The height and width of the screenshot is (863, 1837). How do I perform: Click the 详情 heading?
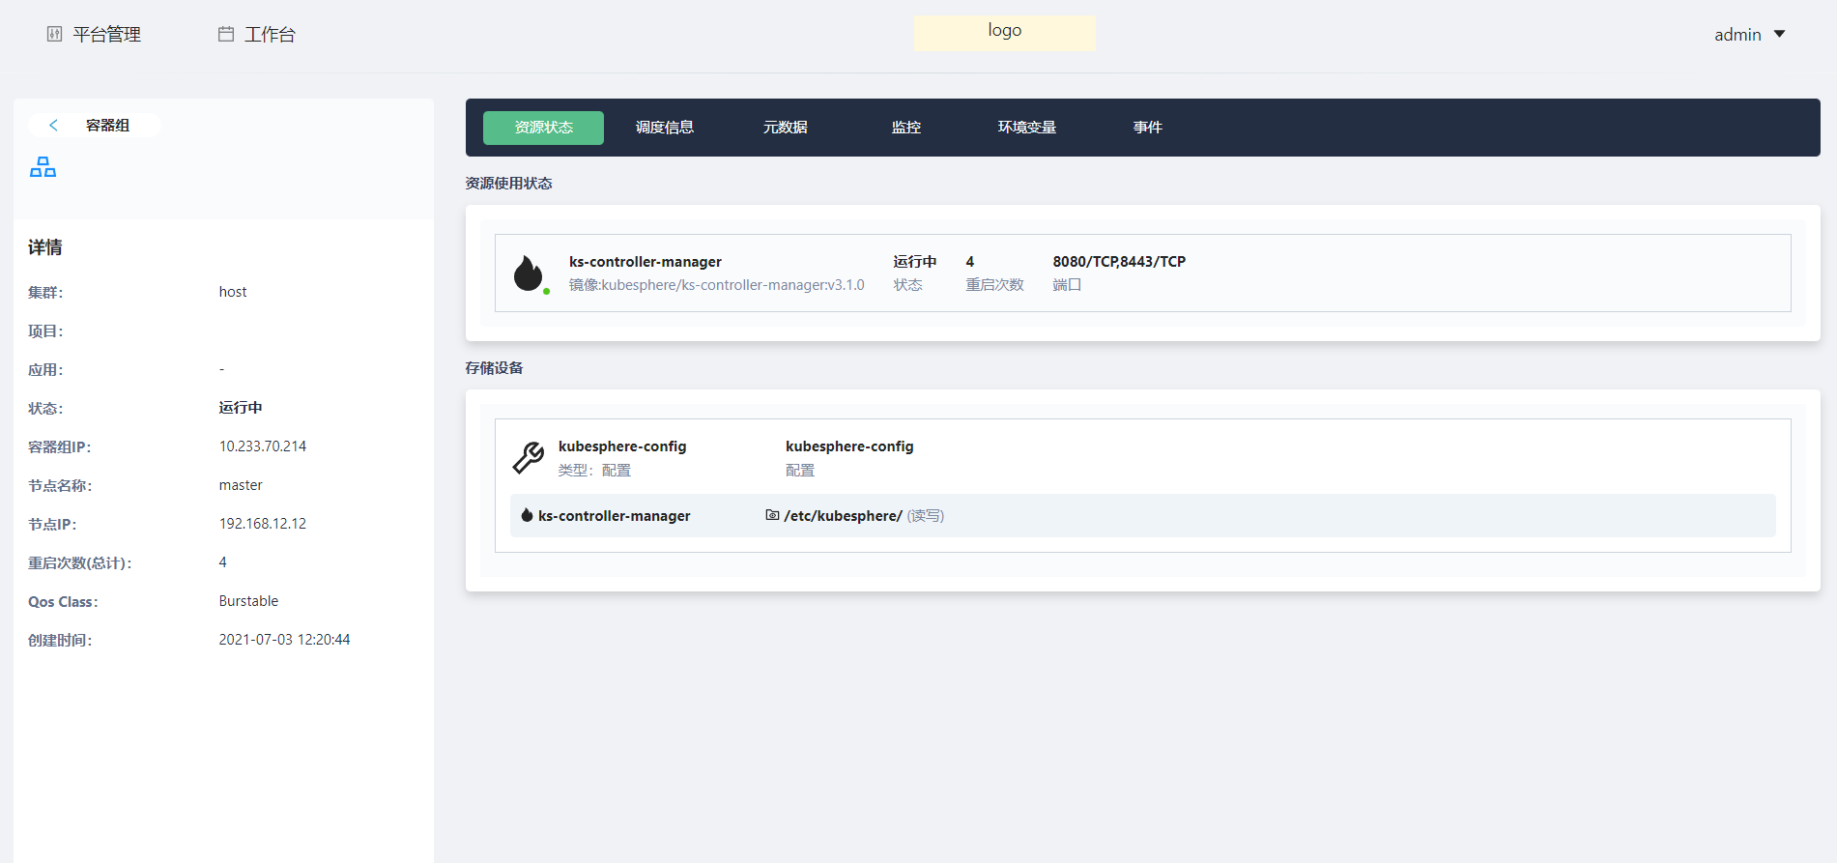(45, 247)
